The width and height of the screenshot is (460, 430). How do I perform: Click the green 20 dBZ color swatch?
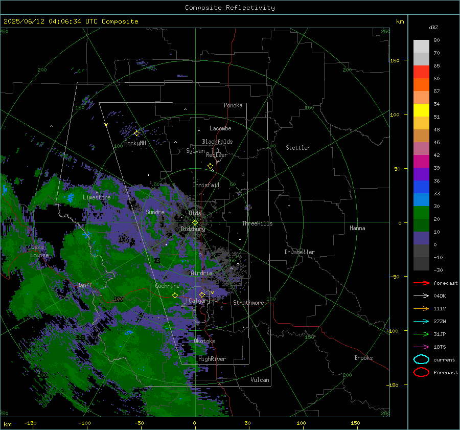421,212
